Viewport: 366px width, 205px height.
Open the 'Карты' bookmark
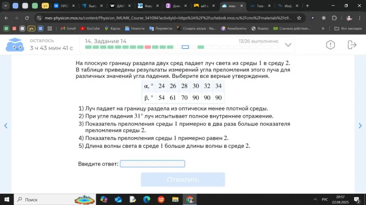click(112, 28)
